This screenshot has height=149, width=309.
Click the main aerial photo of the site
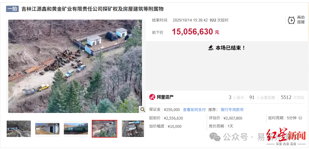[75, 66]
